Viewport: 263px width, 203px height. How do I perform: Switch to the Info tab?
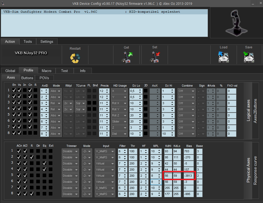[x=83, y=71]
